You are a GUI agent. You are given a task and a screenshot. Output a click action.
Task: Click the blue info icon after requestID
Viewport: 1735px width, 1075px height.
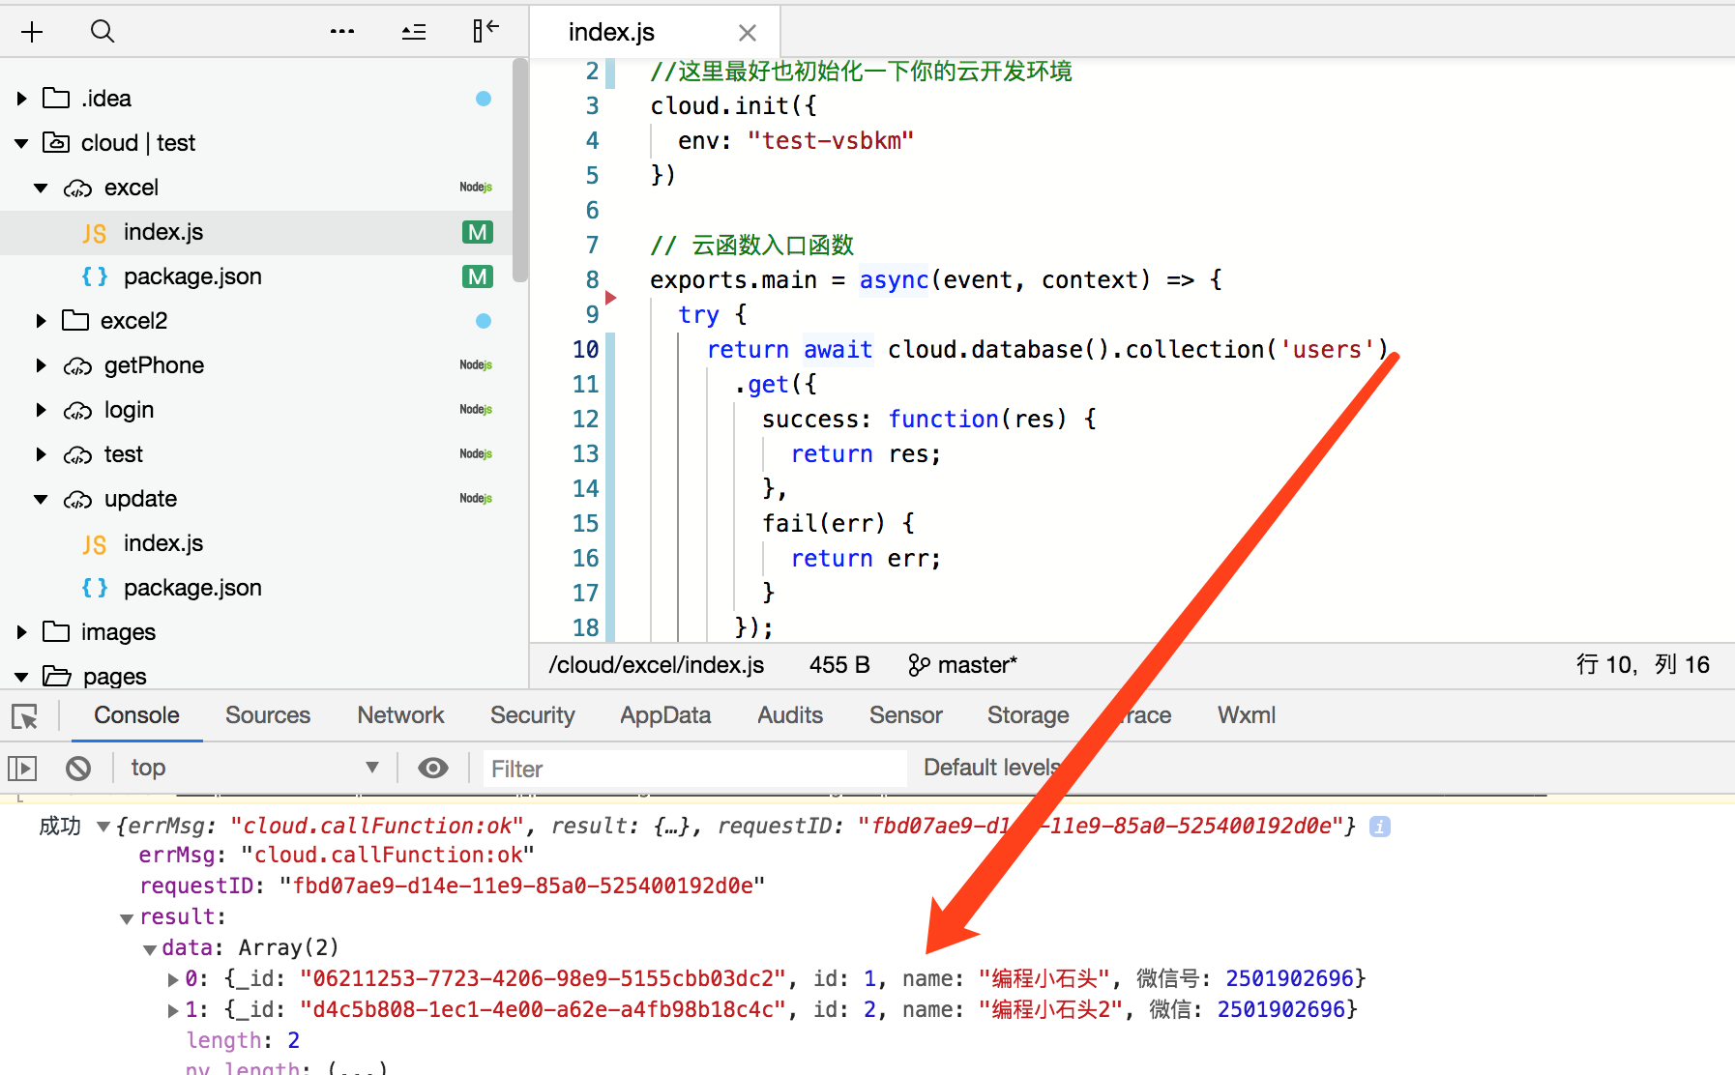tap(1380, 827)
